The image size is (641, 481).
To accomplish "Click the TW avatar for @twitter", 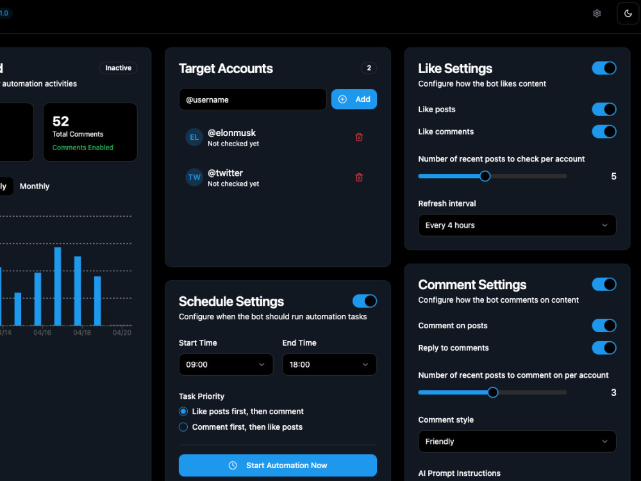I will pos(194,178).
